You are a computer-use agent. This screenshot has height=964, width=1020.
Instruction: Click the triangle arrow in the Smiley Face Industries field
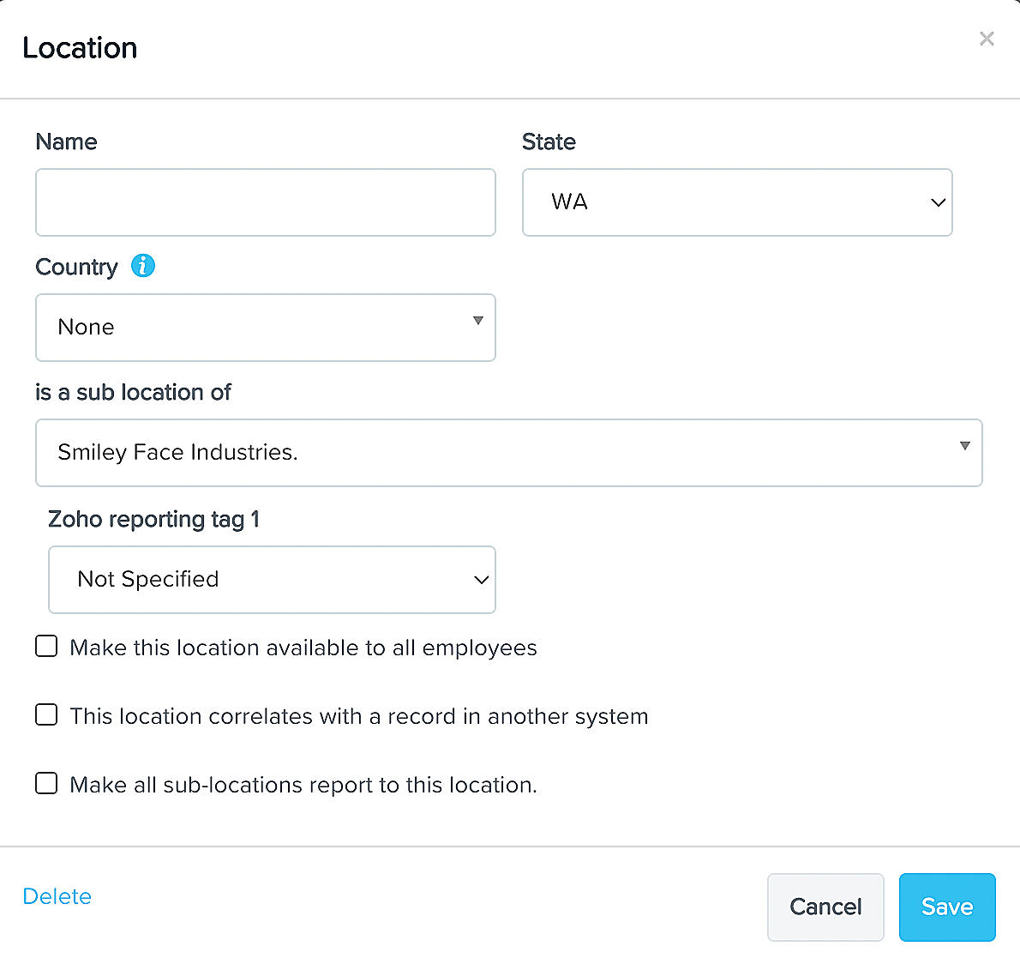(965, 446)
